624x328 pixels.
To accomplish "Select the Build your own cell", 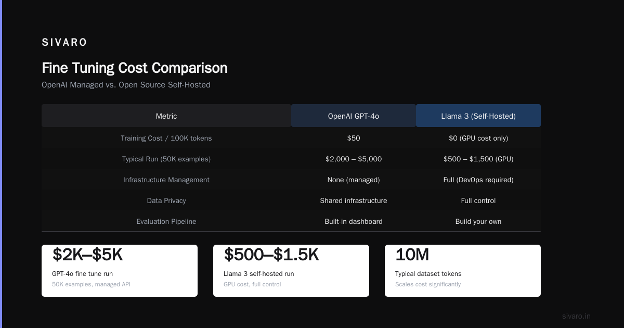I will pos(478,221).
